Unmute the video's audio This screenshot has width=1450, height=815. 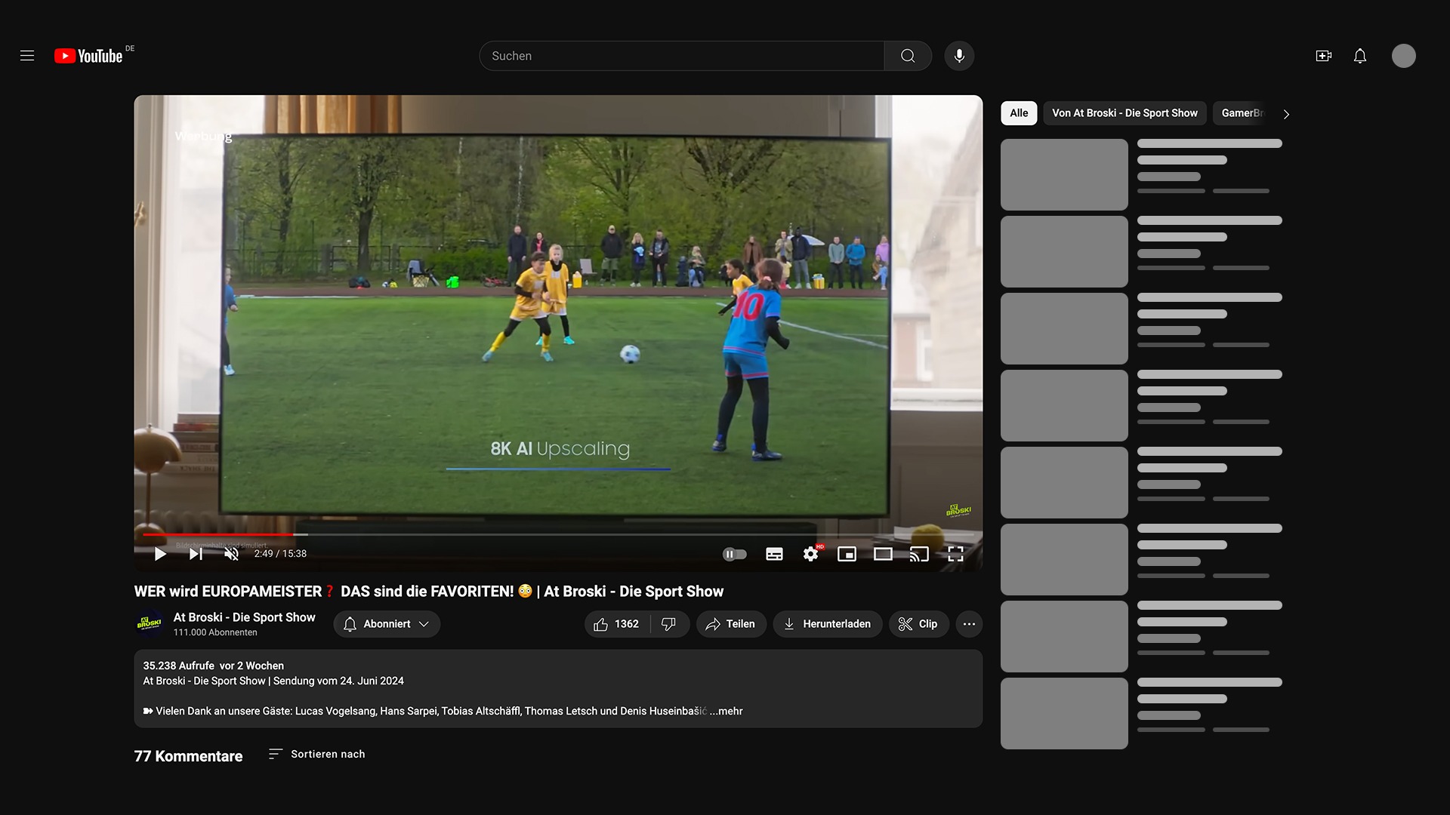232,554
